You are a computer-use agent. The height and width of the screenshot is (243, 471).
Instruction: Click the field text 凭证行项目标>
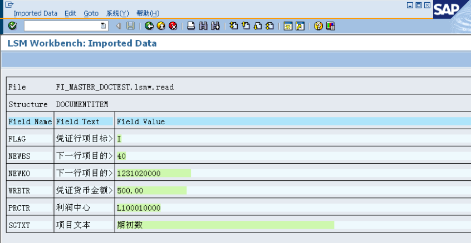(x=84, y=139)
